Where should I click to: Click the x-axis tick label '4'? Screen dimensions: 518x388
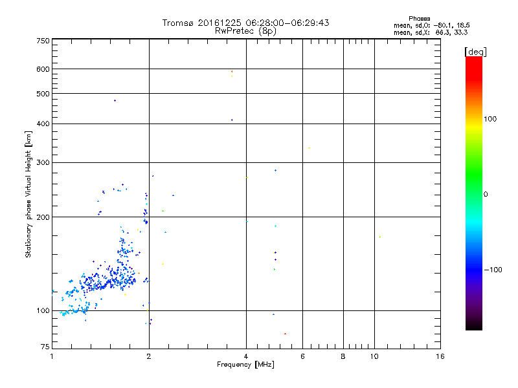[246, 356]
